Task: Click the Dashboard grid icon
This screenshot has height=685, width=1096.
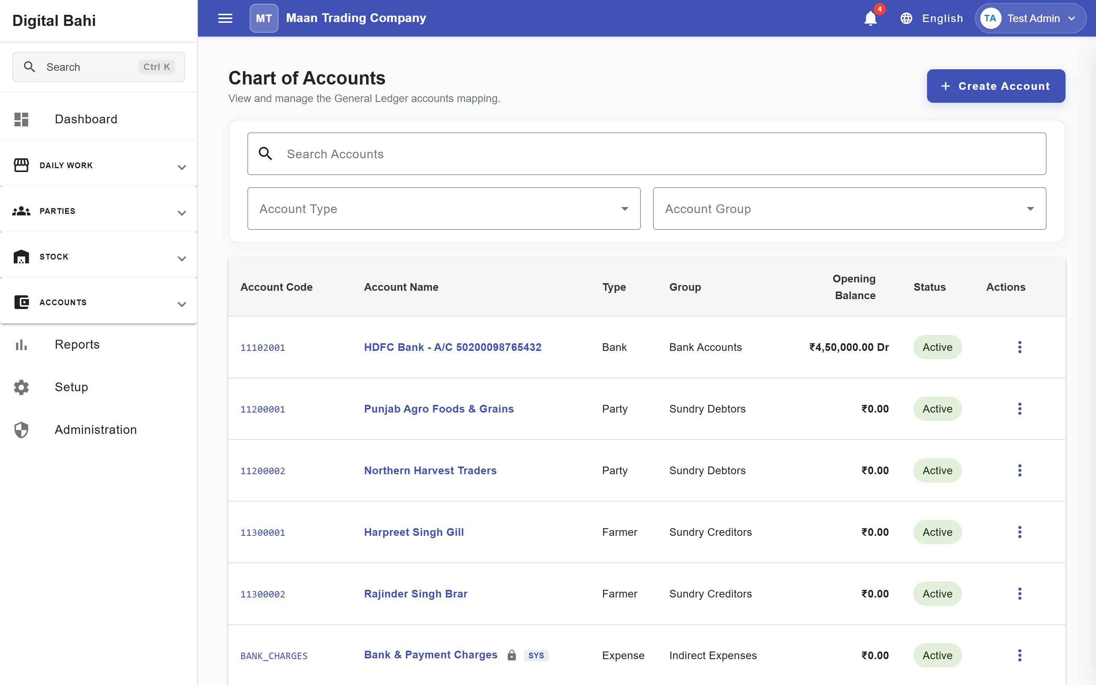Action: pos(21,119)
